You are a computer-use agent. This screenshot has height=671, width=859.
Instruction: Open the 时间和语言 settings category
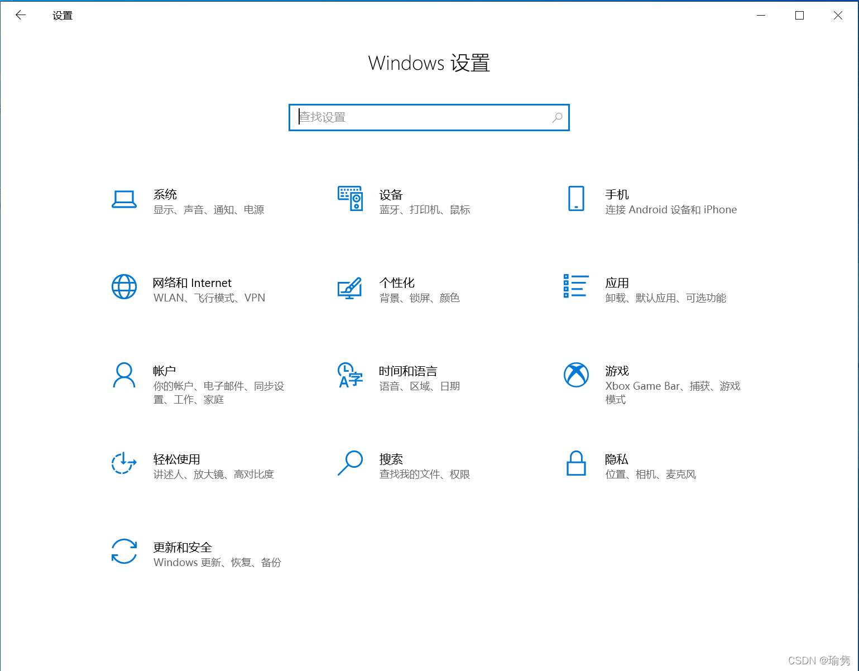pos(399,378)
